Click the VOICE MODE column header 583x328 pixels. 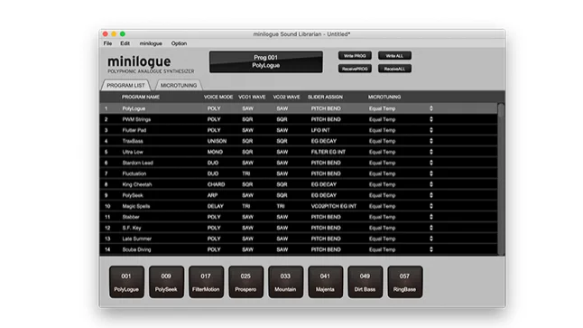tap(218, 97)
